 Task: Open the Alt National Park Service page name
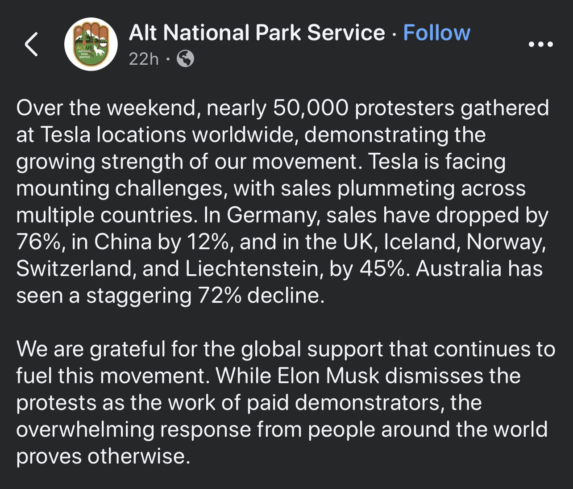coord(257,33)
